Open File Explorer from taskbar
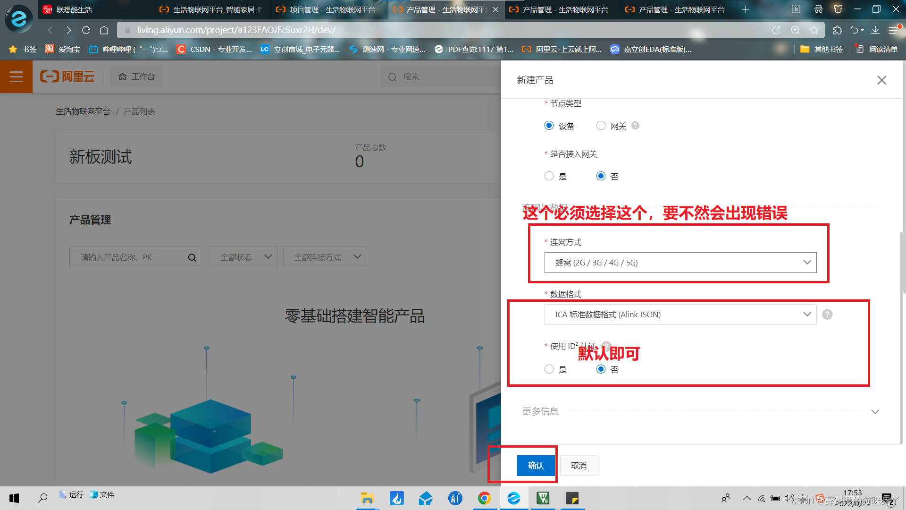This screenshot has width=906, height=510. pos(367,498)
